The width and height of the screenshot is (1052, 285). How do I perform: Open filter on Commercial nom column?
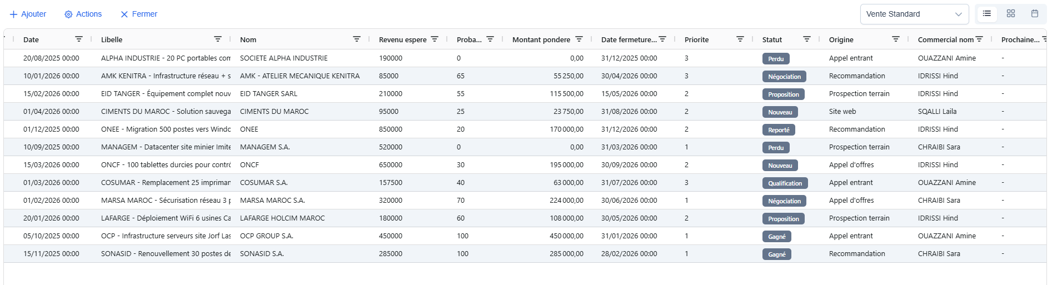click(979, 39)
